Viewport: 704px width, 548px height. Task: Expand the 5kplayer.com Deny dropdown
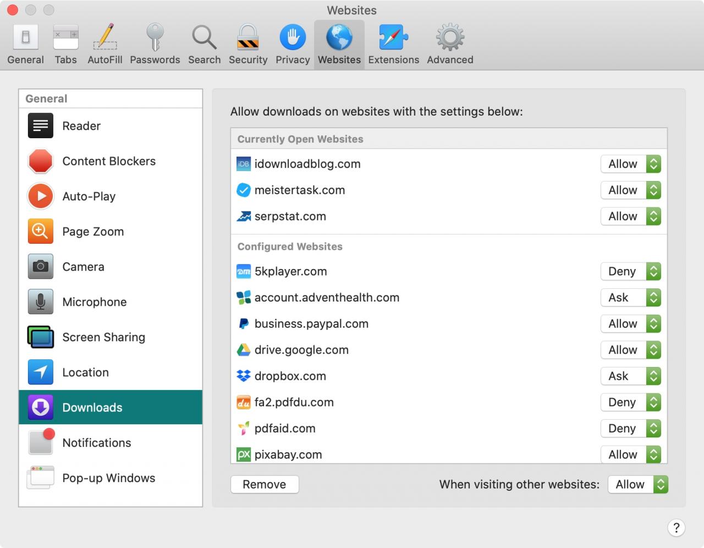[631, 271]
